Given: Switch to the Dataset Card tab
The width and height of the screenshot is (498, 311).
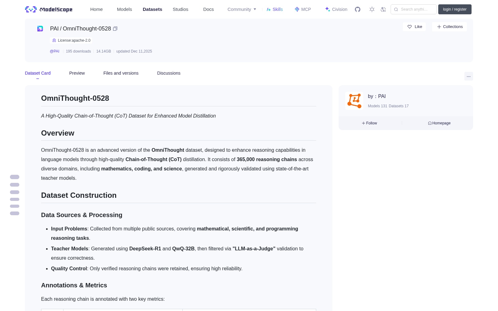Looking at the screenshot, I should tap(38, 73).
